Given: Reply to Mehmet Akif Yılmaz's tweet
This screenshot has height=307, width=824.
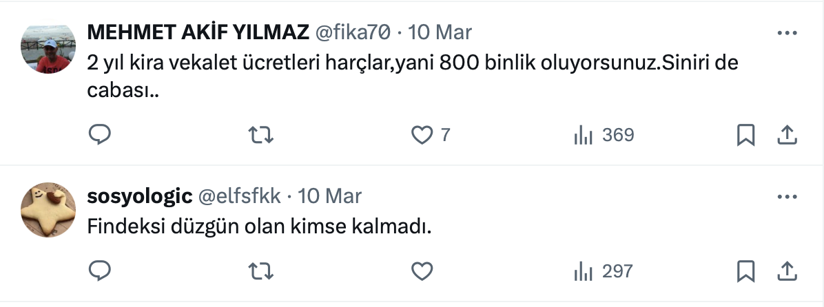Looking at the screenshot, I should coord(100,136).
